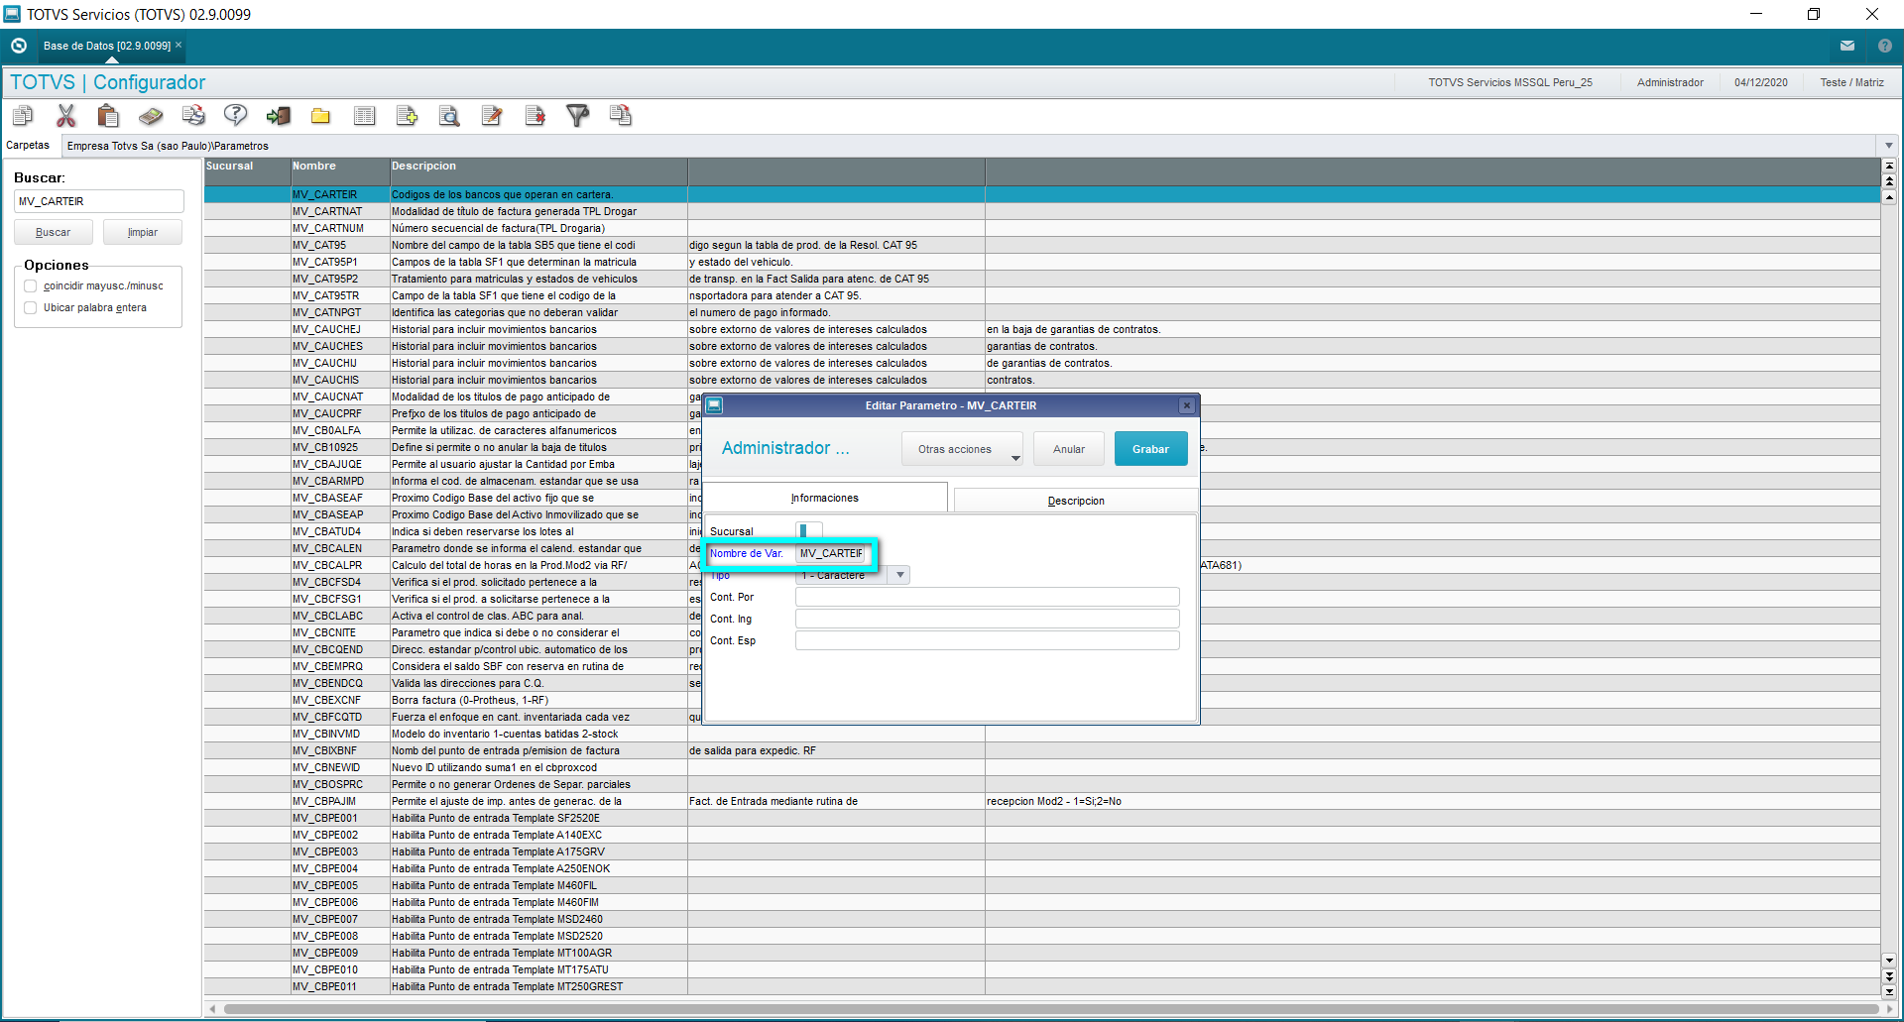
Task: Select the MV_CAT95 parameter row
Action: (x=1041, y=245)
